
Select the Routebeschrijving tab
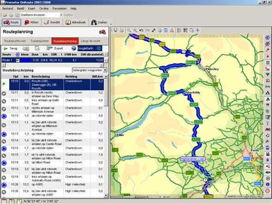click(65, 41)
